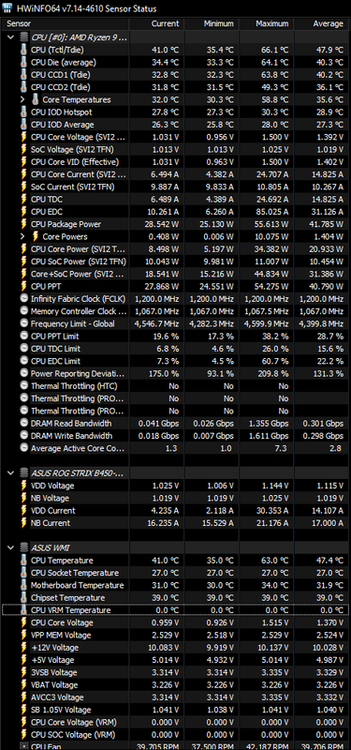Screen dimensions: 351x750
Task: Click lightning icon beside Core Powers
Action: point(36,236)
